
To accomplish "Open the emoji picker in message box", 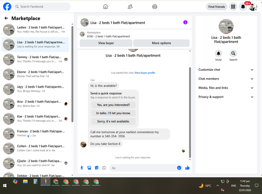I will point(179,168).
